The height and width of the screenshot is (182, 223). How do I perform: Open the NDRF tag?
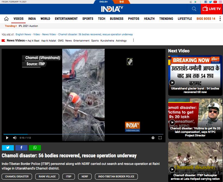coord(85,177)
